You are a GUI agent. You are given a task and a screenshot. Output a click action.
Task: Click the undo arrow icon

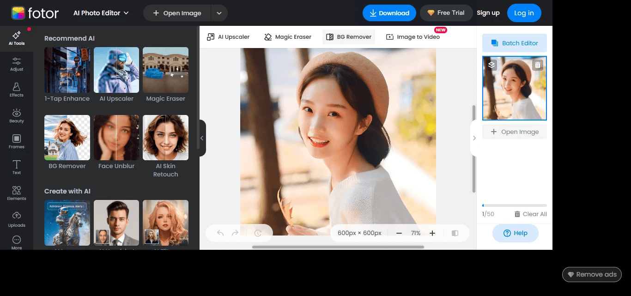point(220,233)
